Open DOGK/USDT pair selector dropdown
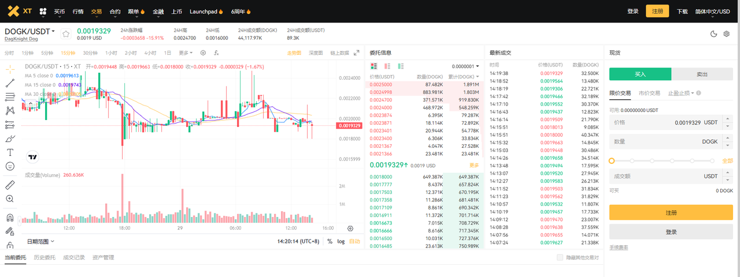The width and height of the screenshot is (740, 277). [30, 31]
